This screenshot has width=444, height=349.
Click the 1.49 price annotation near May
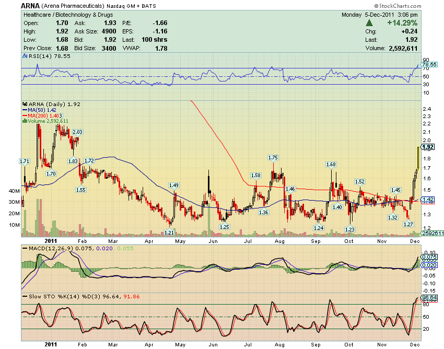[174, 185]
